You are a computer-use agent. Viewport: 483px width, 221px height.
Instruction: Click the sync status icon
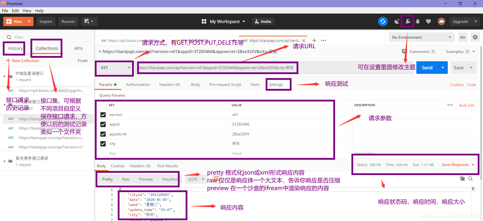pos(383,21)
